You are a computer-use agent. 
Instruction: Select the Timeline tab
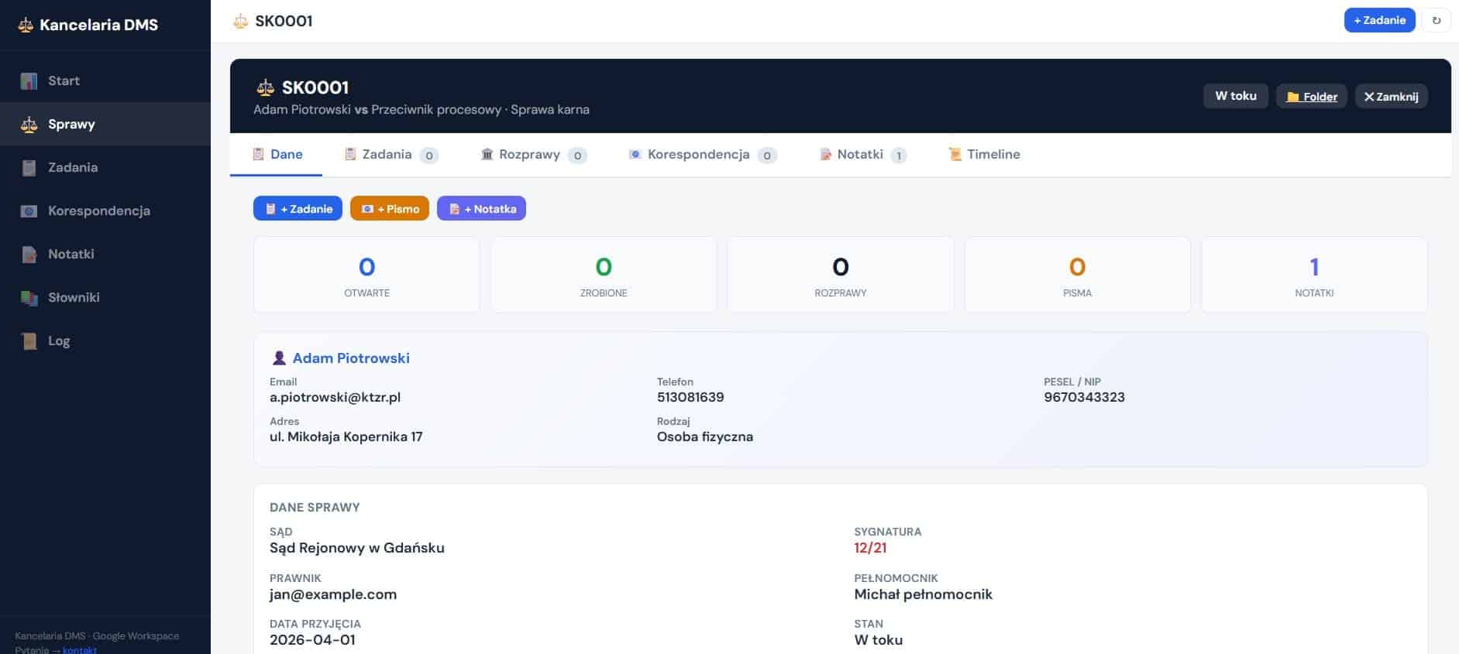[x=984, y=155]
